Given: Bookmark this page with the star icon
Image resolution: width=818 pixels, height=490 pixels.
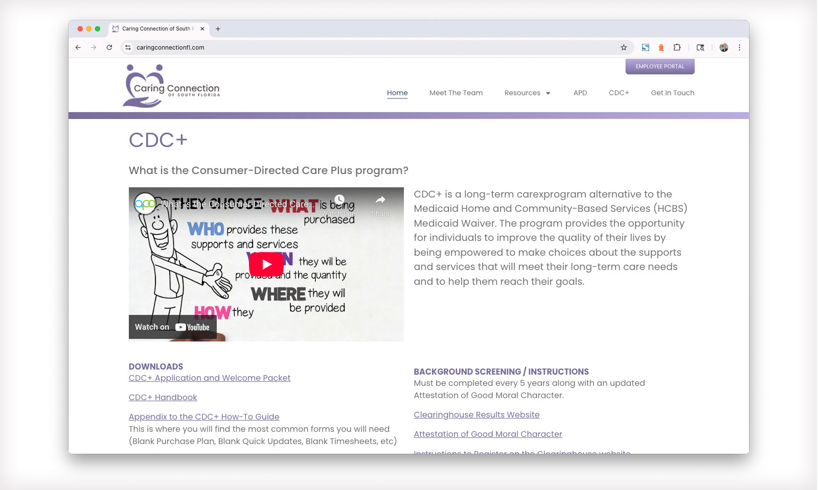Looking at the screenshot, I should pyautogui.click(x=624, y=47).
